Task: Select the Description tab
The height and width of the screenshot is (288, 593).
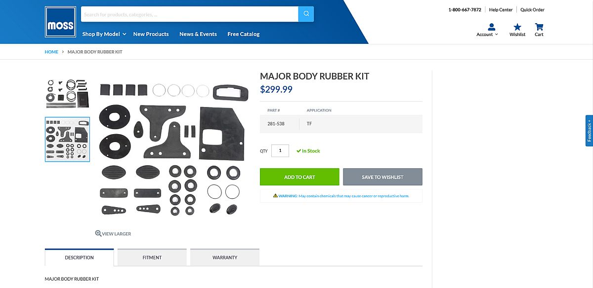Action: point(79,257)
